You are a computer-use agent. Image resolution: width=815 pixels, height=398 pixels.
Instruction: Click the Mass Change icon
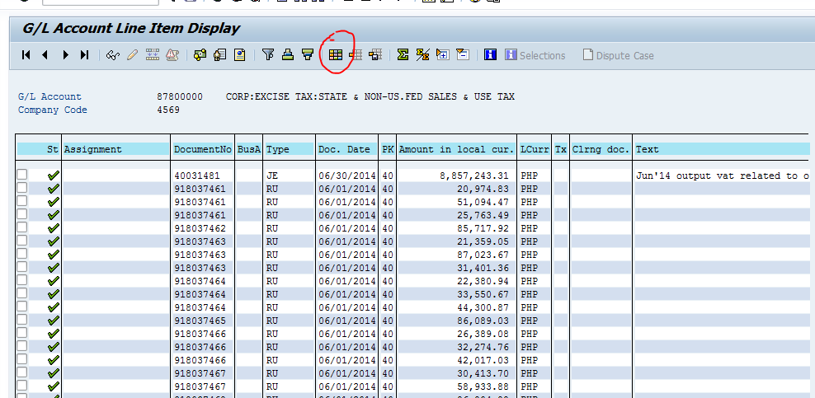point(153,54)
